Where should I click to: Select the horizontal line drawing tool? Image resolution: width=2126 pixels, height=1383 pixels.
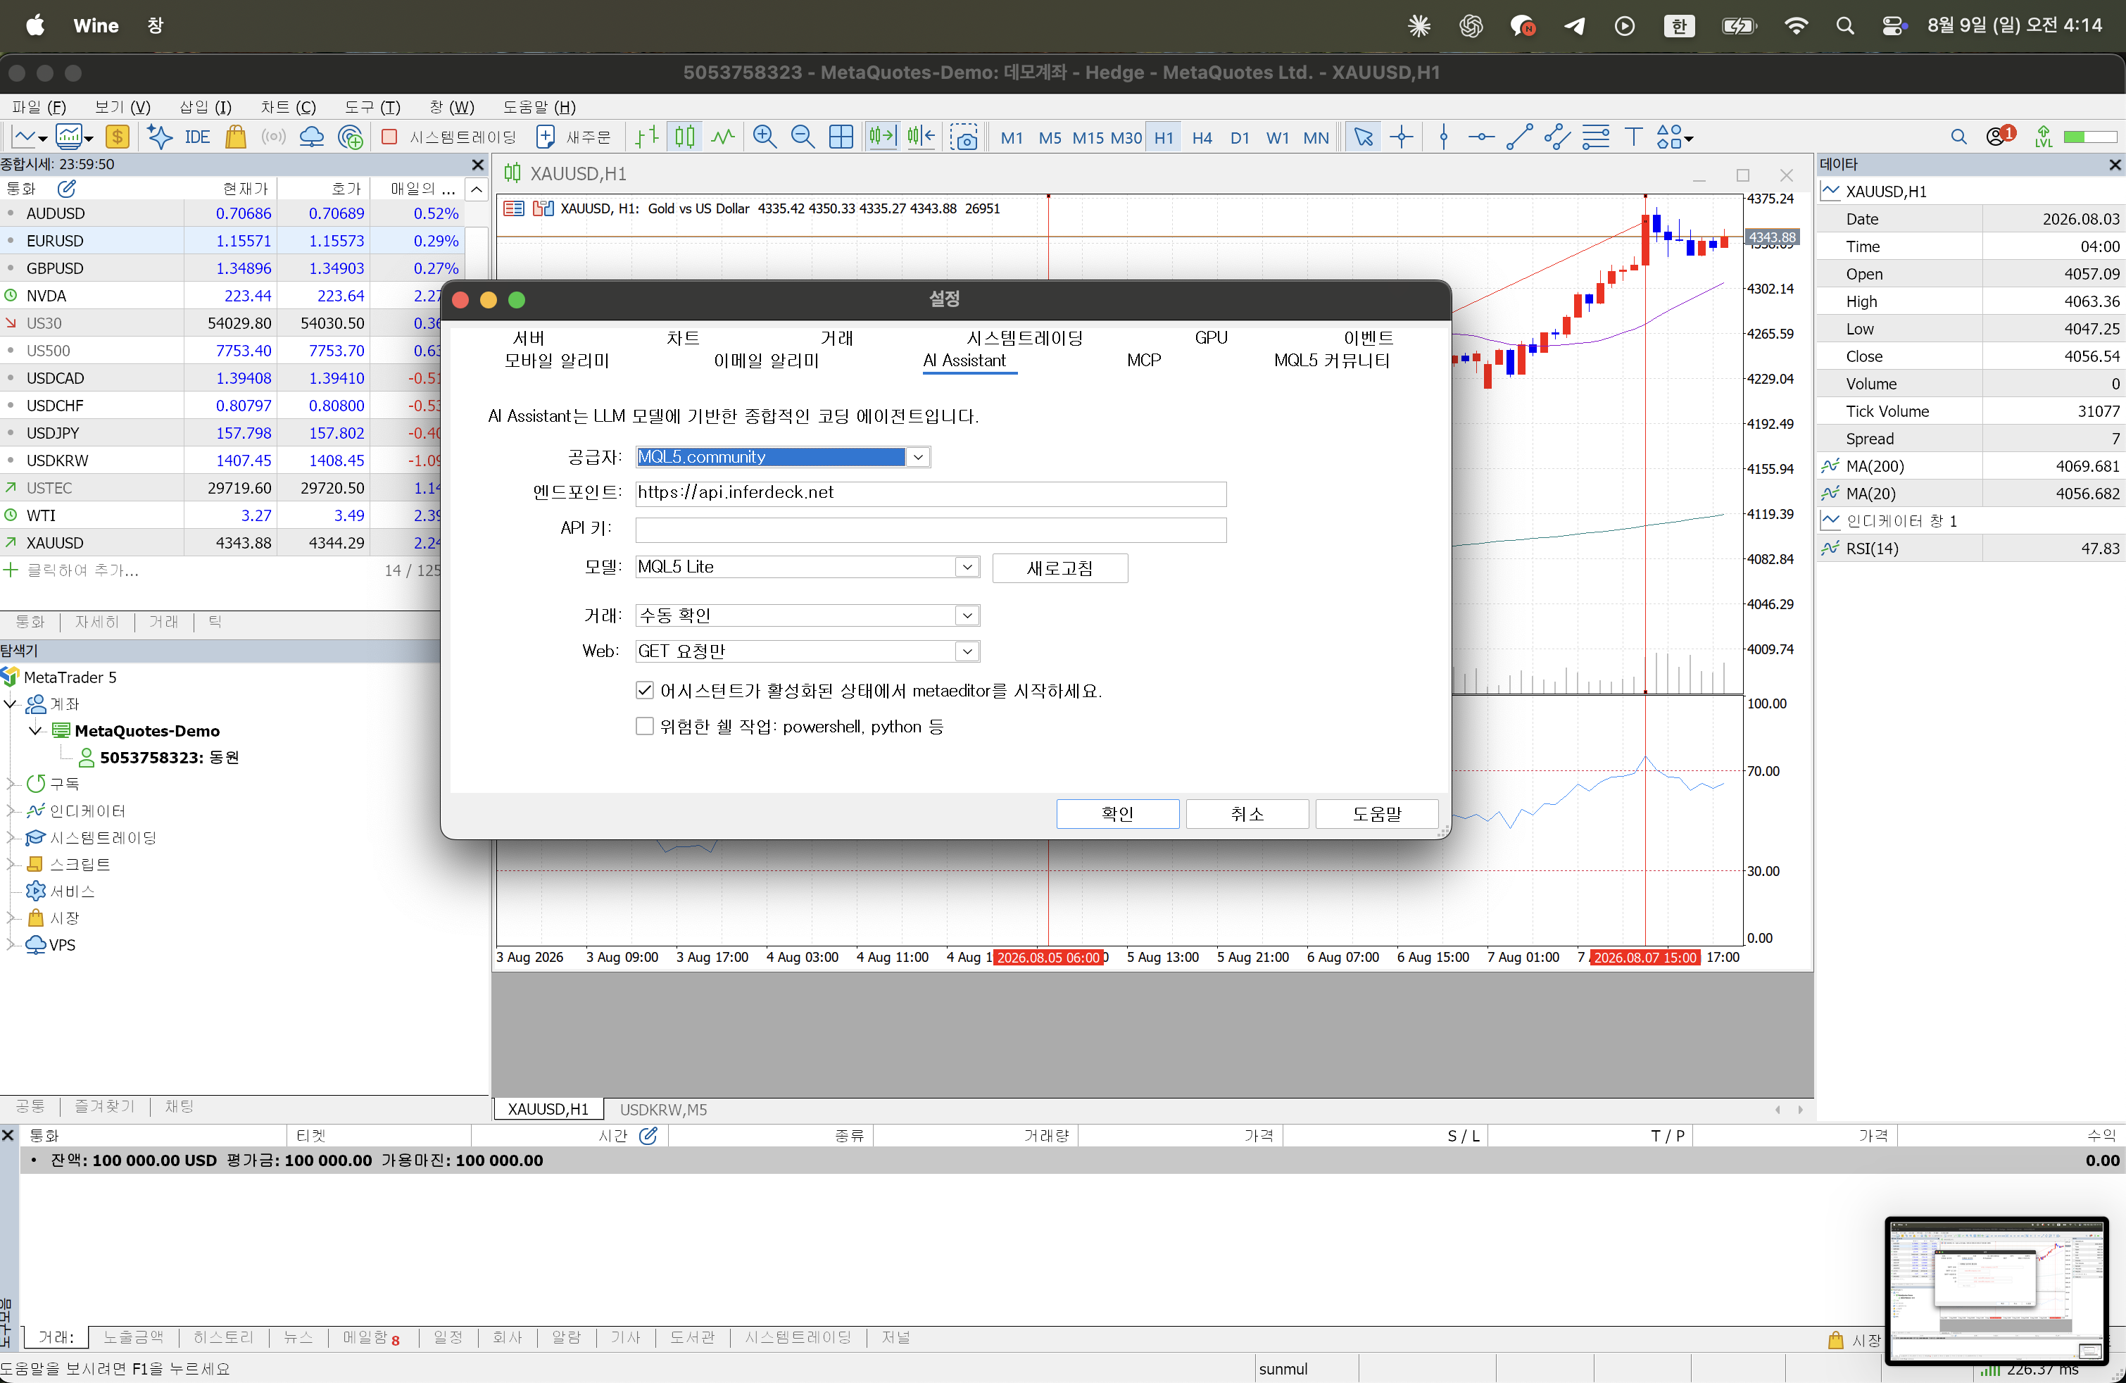tap(1481, 137)
